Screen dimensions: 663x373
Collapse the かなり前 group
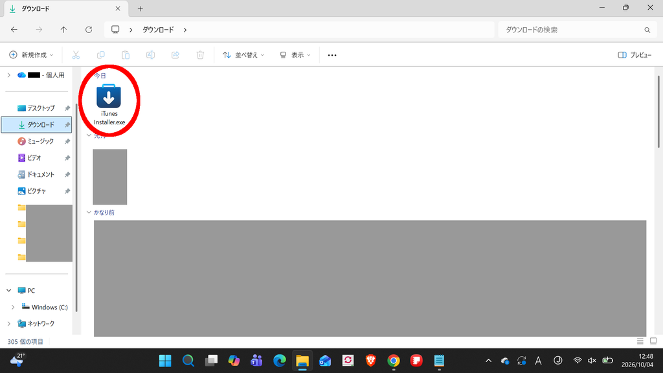coord(89,212)
